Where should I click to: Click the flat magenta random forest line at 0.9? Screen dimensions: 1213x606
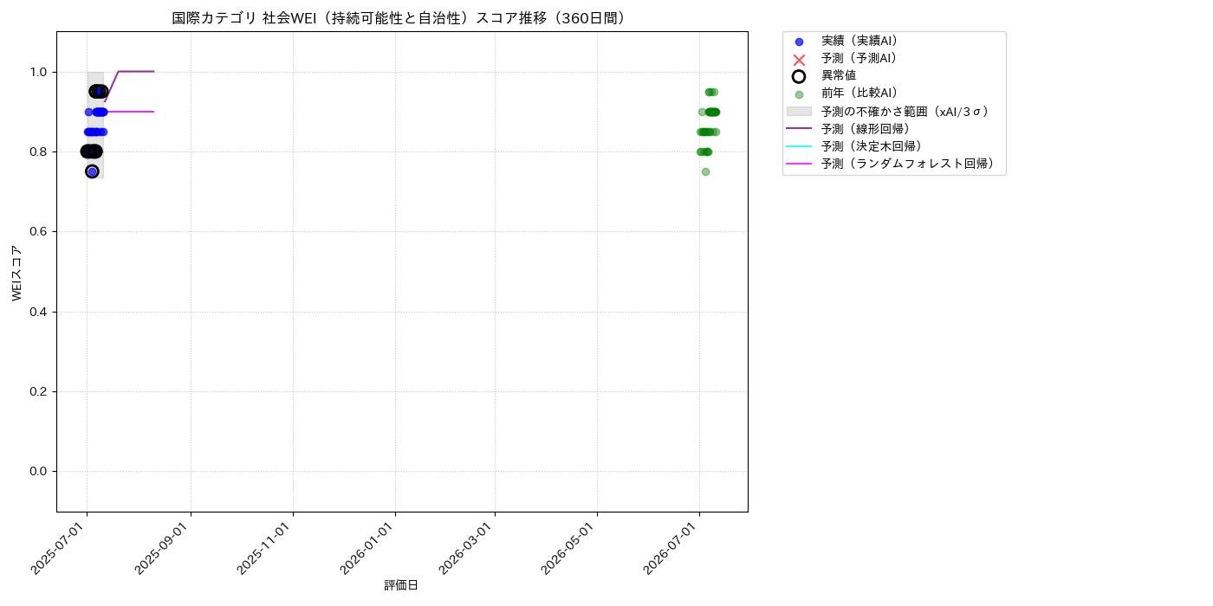click(130, 112)
